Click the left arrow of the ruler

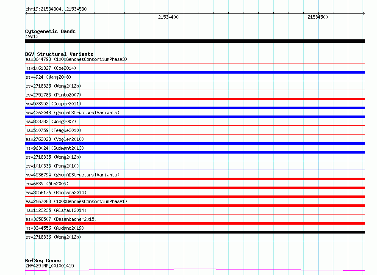click(26, 14)
